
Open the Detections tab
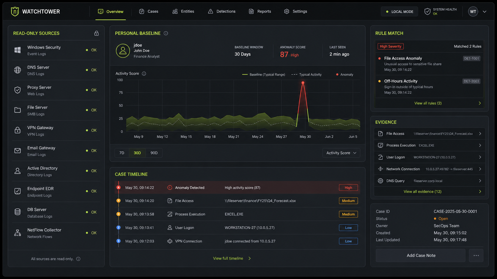click(222, 11)
